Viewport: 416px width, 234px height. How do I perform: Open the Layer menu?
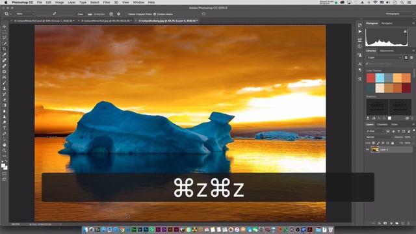[x=71, y=3]
